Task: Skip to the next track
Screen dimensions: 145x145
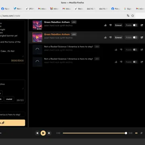Action: (49, 133)
